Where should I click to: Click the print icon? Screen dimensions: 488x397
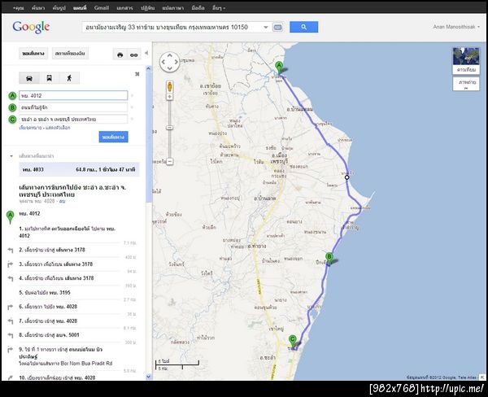(x=120, y=55)
